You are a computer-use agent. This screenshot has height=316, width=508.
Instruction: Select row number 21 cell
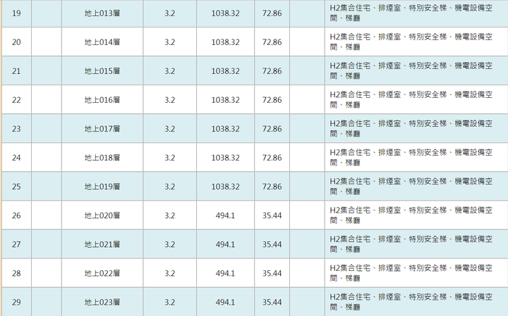[16, 71]
